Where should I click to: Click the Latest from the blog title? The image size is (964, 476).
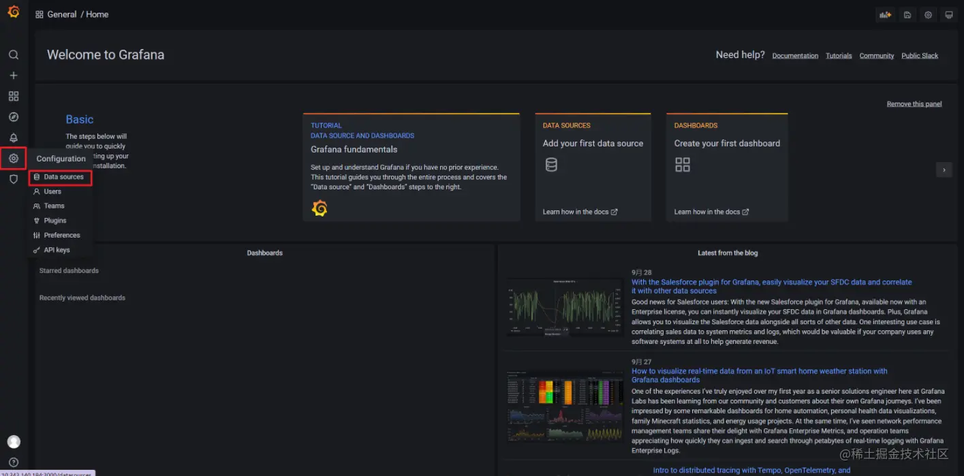pyautogui.click(x=728, y=253)
